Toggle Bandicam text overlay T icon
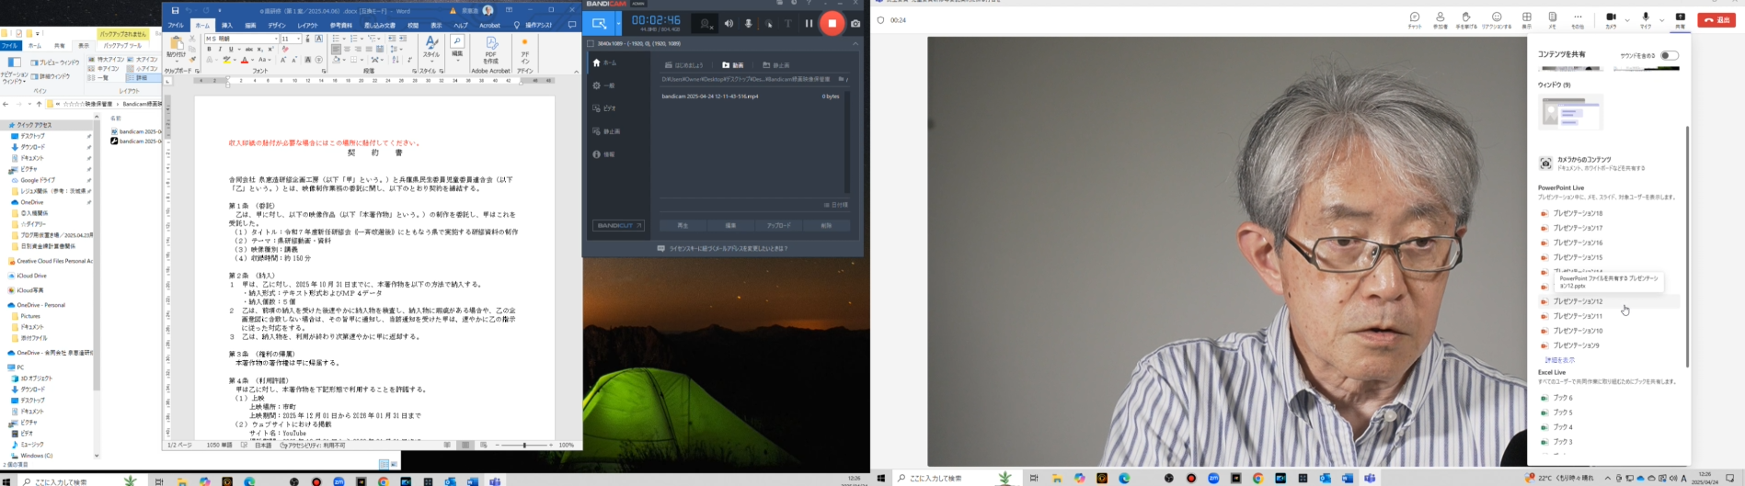Screen dimensions: 1745x486 click(x=788, y=23)
